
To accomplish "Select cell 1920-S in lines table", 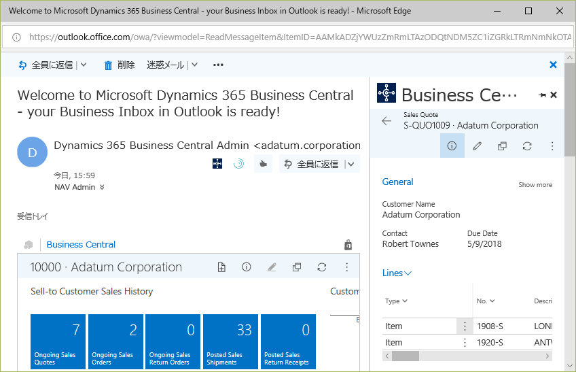I will [490, 343].
